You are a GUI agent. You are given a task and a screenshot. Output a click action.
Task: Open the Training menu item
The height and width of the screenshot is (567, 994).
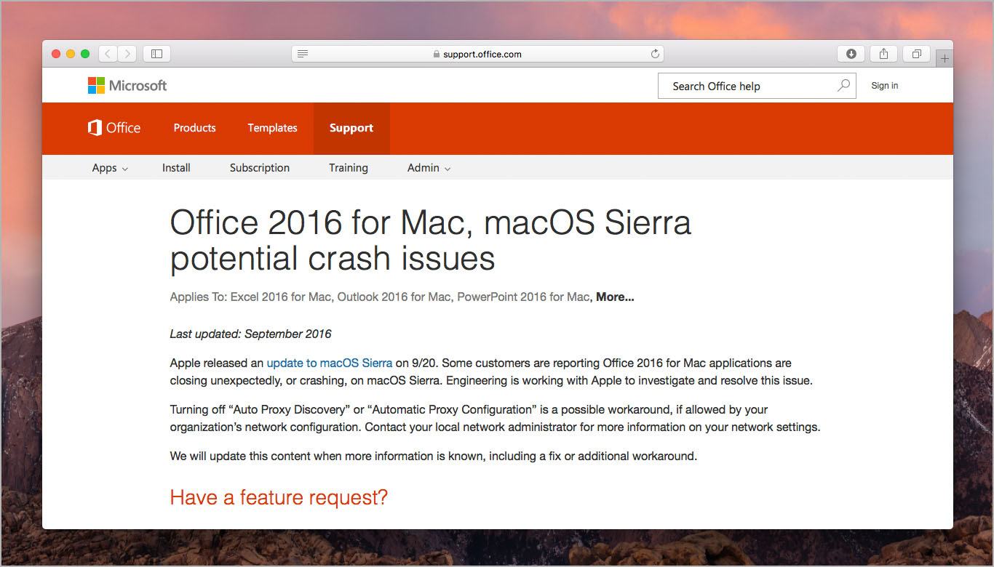(x=349, y=168)
